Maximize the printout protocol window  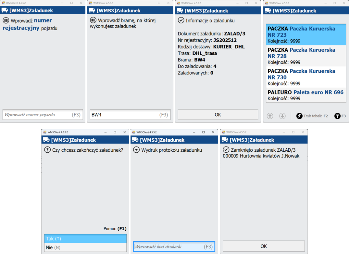click(x=204, y=132)
